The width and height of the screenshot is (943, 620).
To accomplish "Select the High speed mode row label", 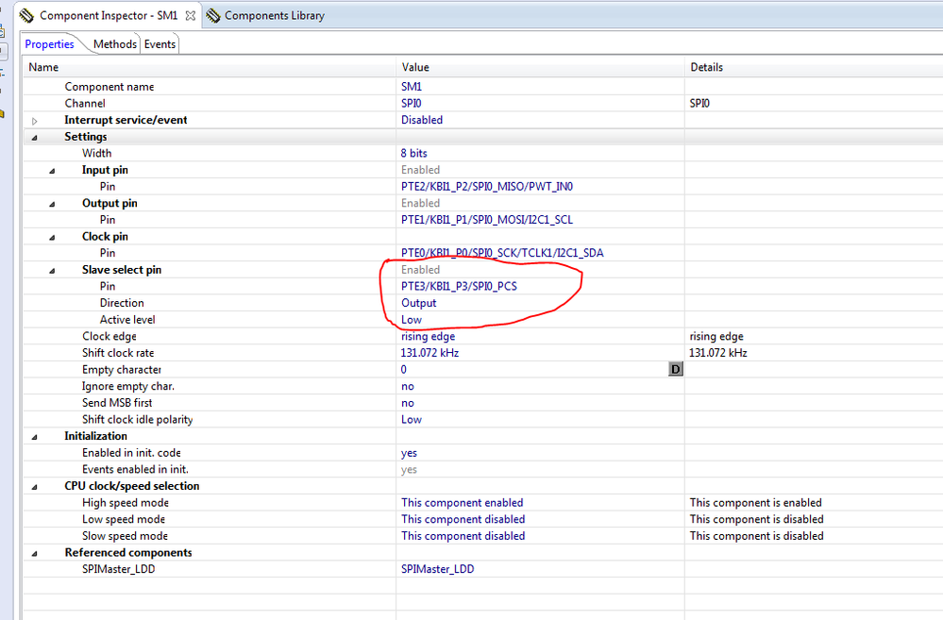I will tap(126, 503).
